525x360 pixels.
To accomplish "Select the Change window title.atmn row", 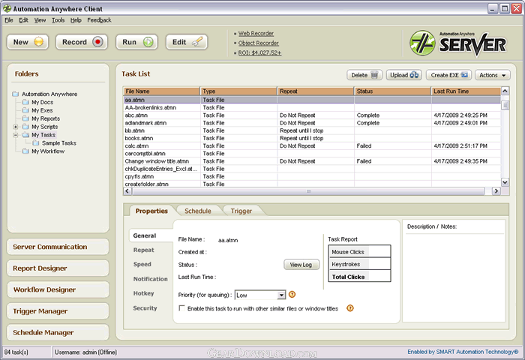I will coord(312,161).
